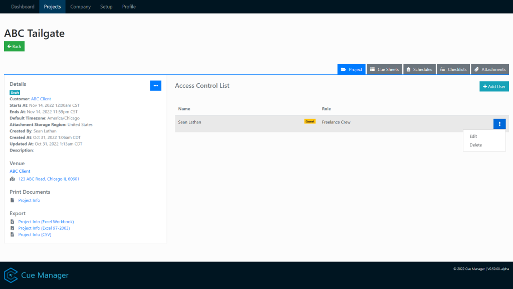Open the details options menu via ellipsis button
This screenshot has height=289, width=513.
coord(155,85)
